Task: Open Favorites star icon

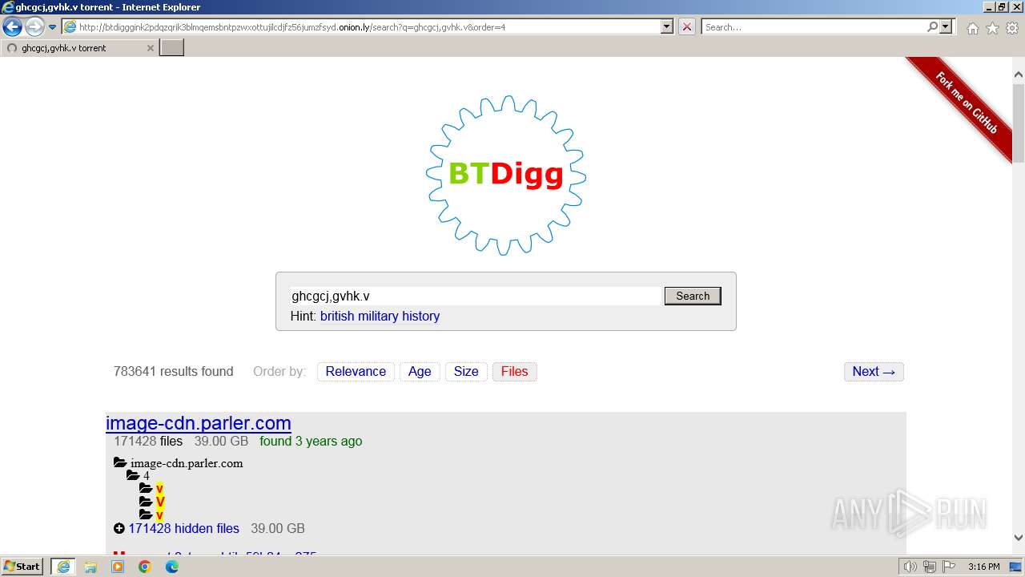Action: 992,28
